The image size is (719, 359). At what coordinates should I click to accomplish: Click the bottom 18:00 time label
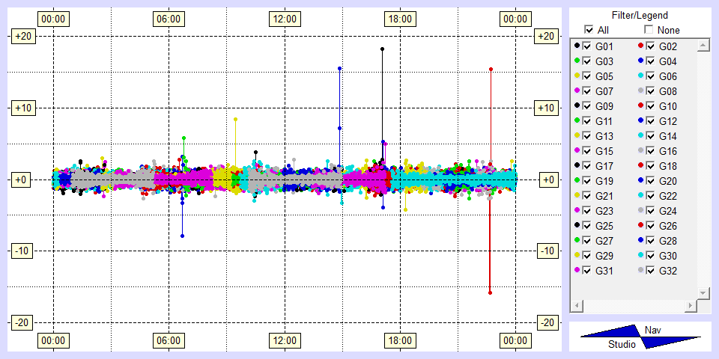coord(399,341)
